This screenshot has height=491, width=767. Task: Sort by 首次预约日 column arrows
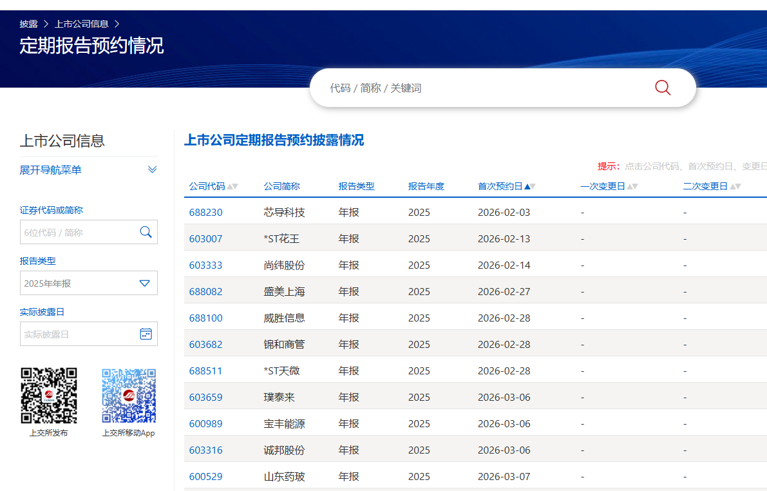(x=530, y=187)
